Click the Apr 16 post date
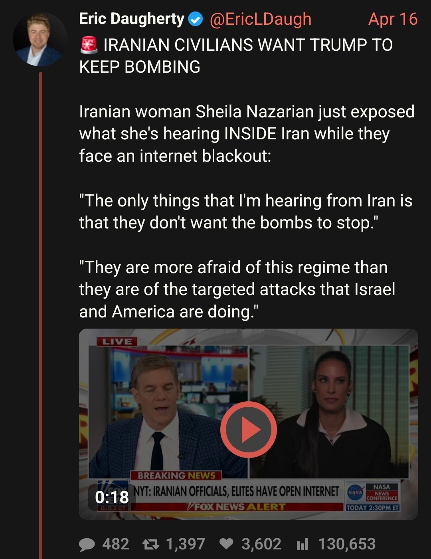Image resolution: width=431 pixels, height=559 pixels. click(393, 19)
